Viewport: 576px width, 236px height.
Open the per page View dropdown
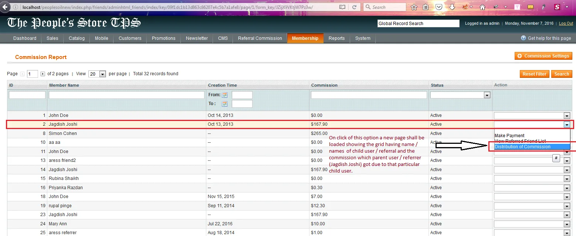coord(98,74)
